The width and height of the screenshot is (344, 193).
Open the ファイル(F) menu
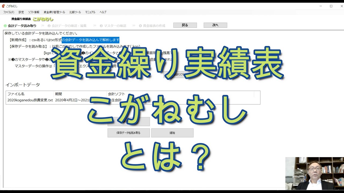9,12
